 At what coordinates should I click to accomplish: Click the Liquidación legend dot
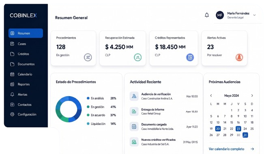click(88, 124)
